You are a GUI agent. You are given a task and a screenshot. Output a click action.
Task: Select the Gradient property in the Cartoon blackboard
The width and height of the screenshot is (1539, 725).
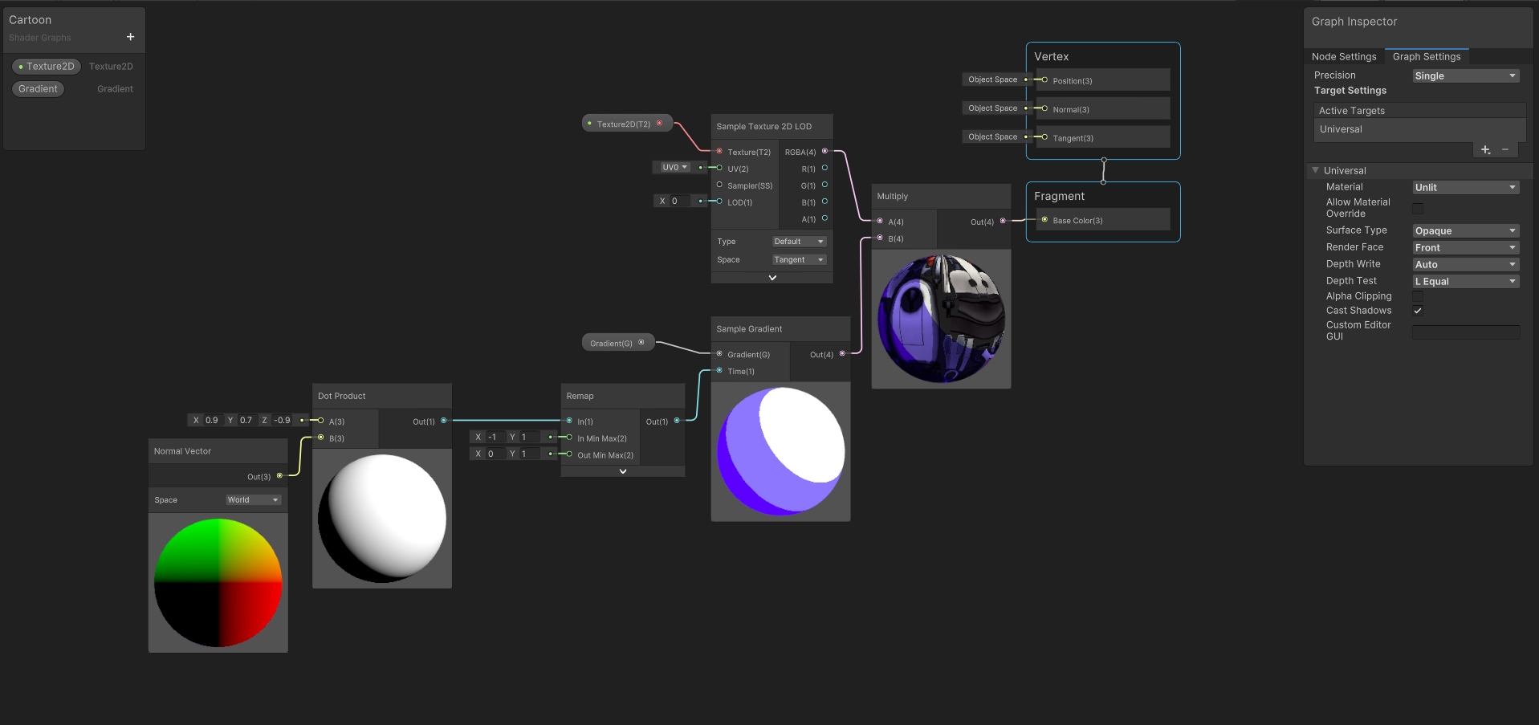[x=37, y=88]
